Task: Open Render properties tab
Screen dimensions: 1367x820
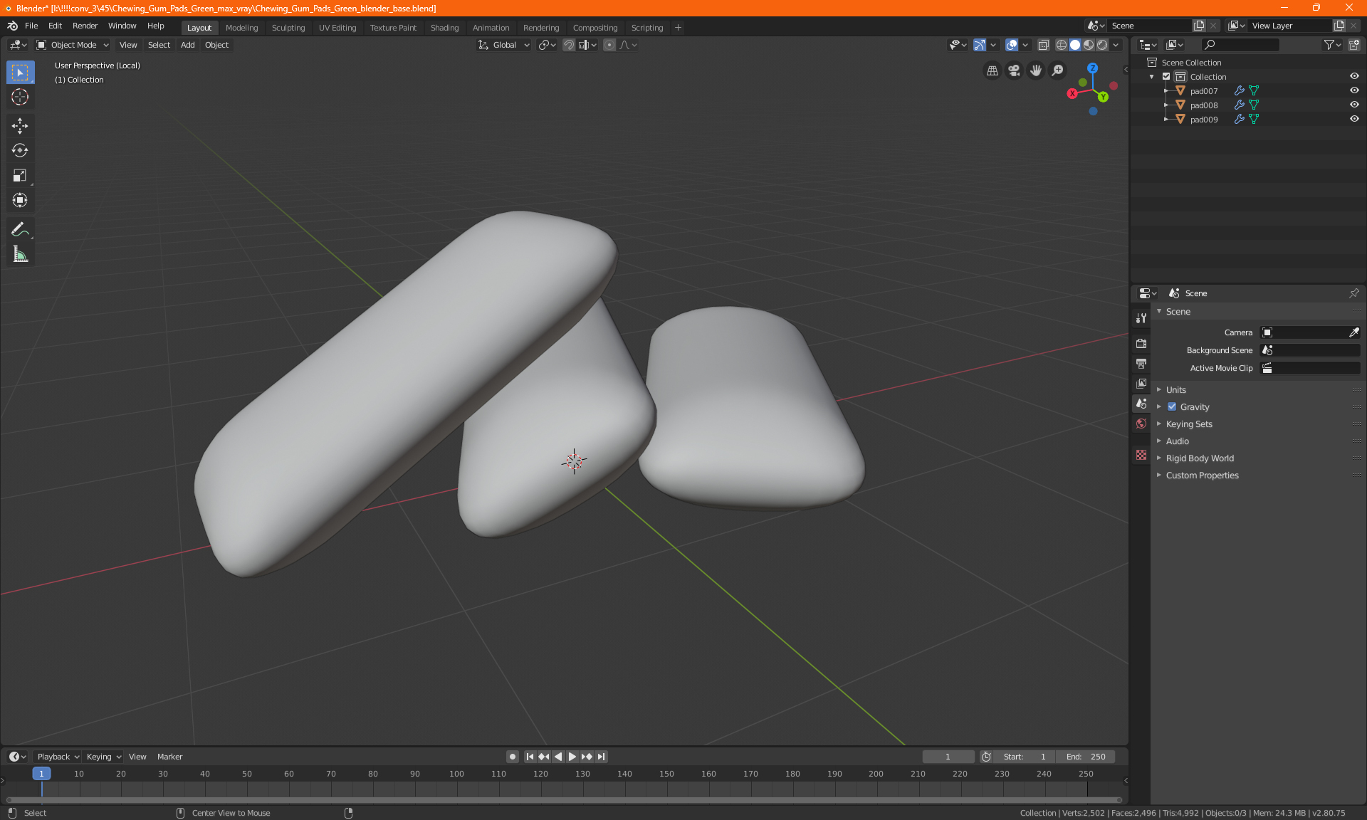Action: 1141,343
